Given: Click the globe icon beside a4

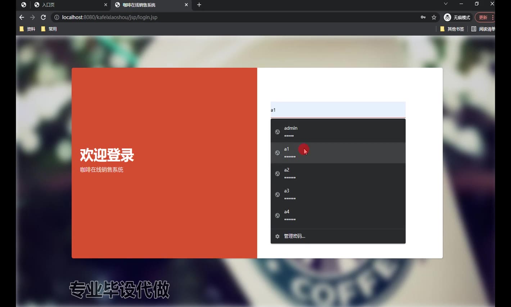Looking at the screenshot, I should (277, 215).
